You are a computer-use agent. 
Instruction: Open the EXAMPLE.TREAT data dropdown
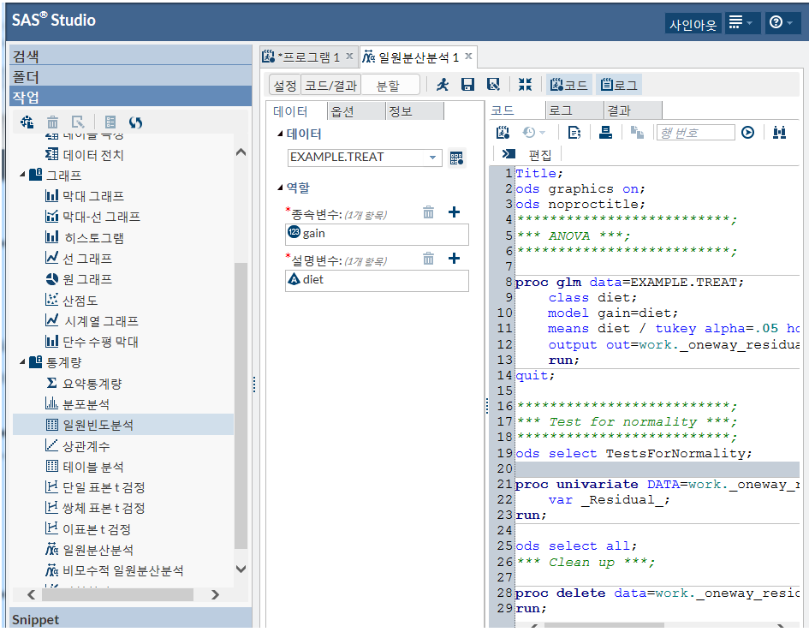coord(434,158)
